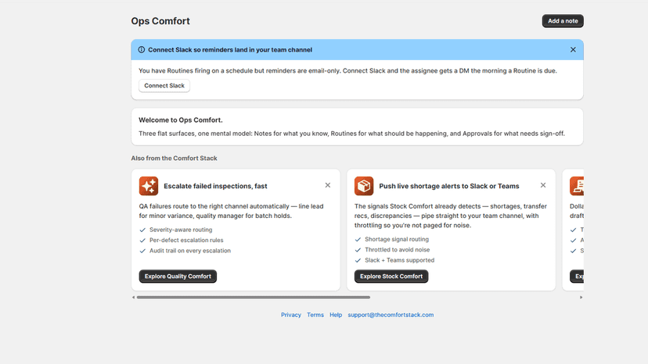Click the Per-defect escalation rules checkmark
Viewport: 648px width, 364px height.
point(142,240)
